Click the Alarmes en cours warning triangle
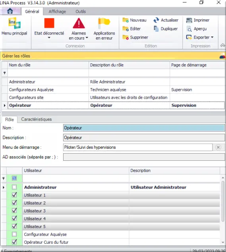 pos(79,23)
